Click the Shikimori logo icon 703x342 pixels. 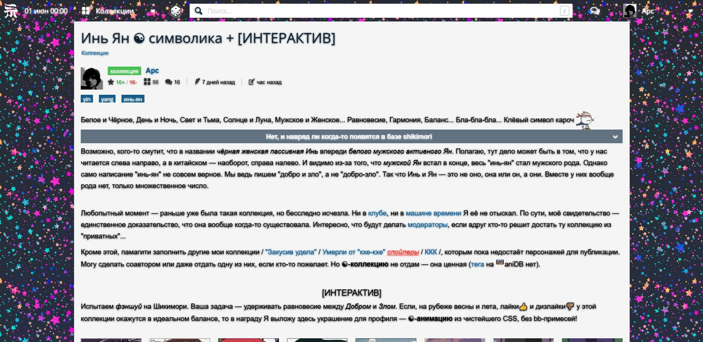(11, 11)
